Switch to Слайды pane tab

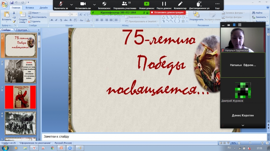tap(6, 30)
